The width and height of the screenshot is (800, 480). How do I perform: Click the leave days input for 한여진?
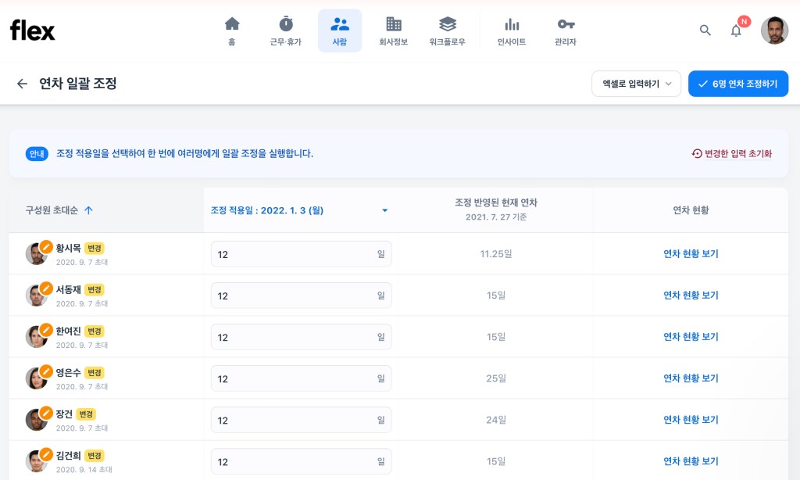[294, 337]
